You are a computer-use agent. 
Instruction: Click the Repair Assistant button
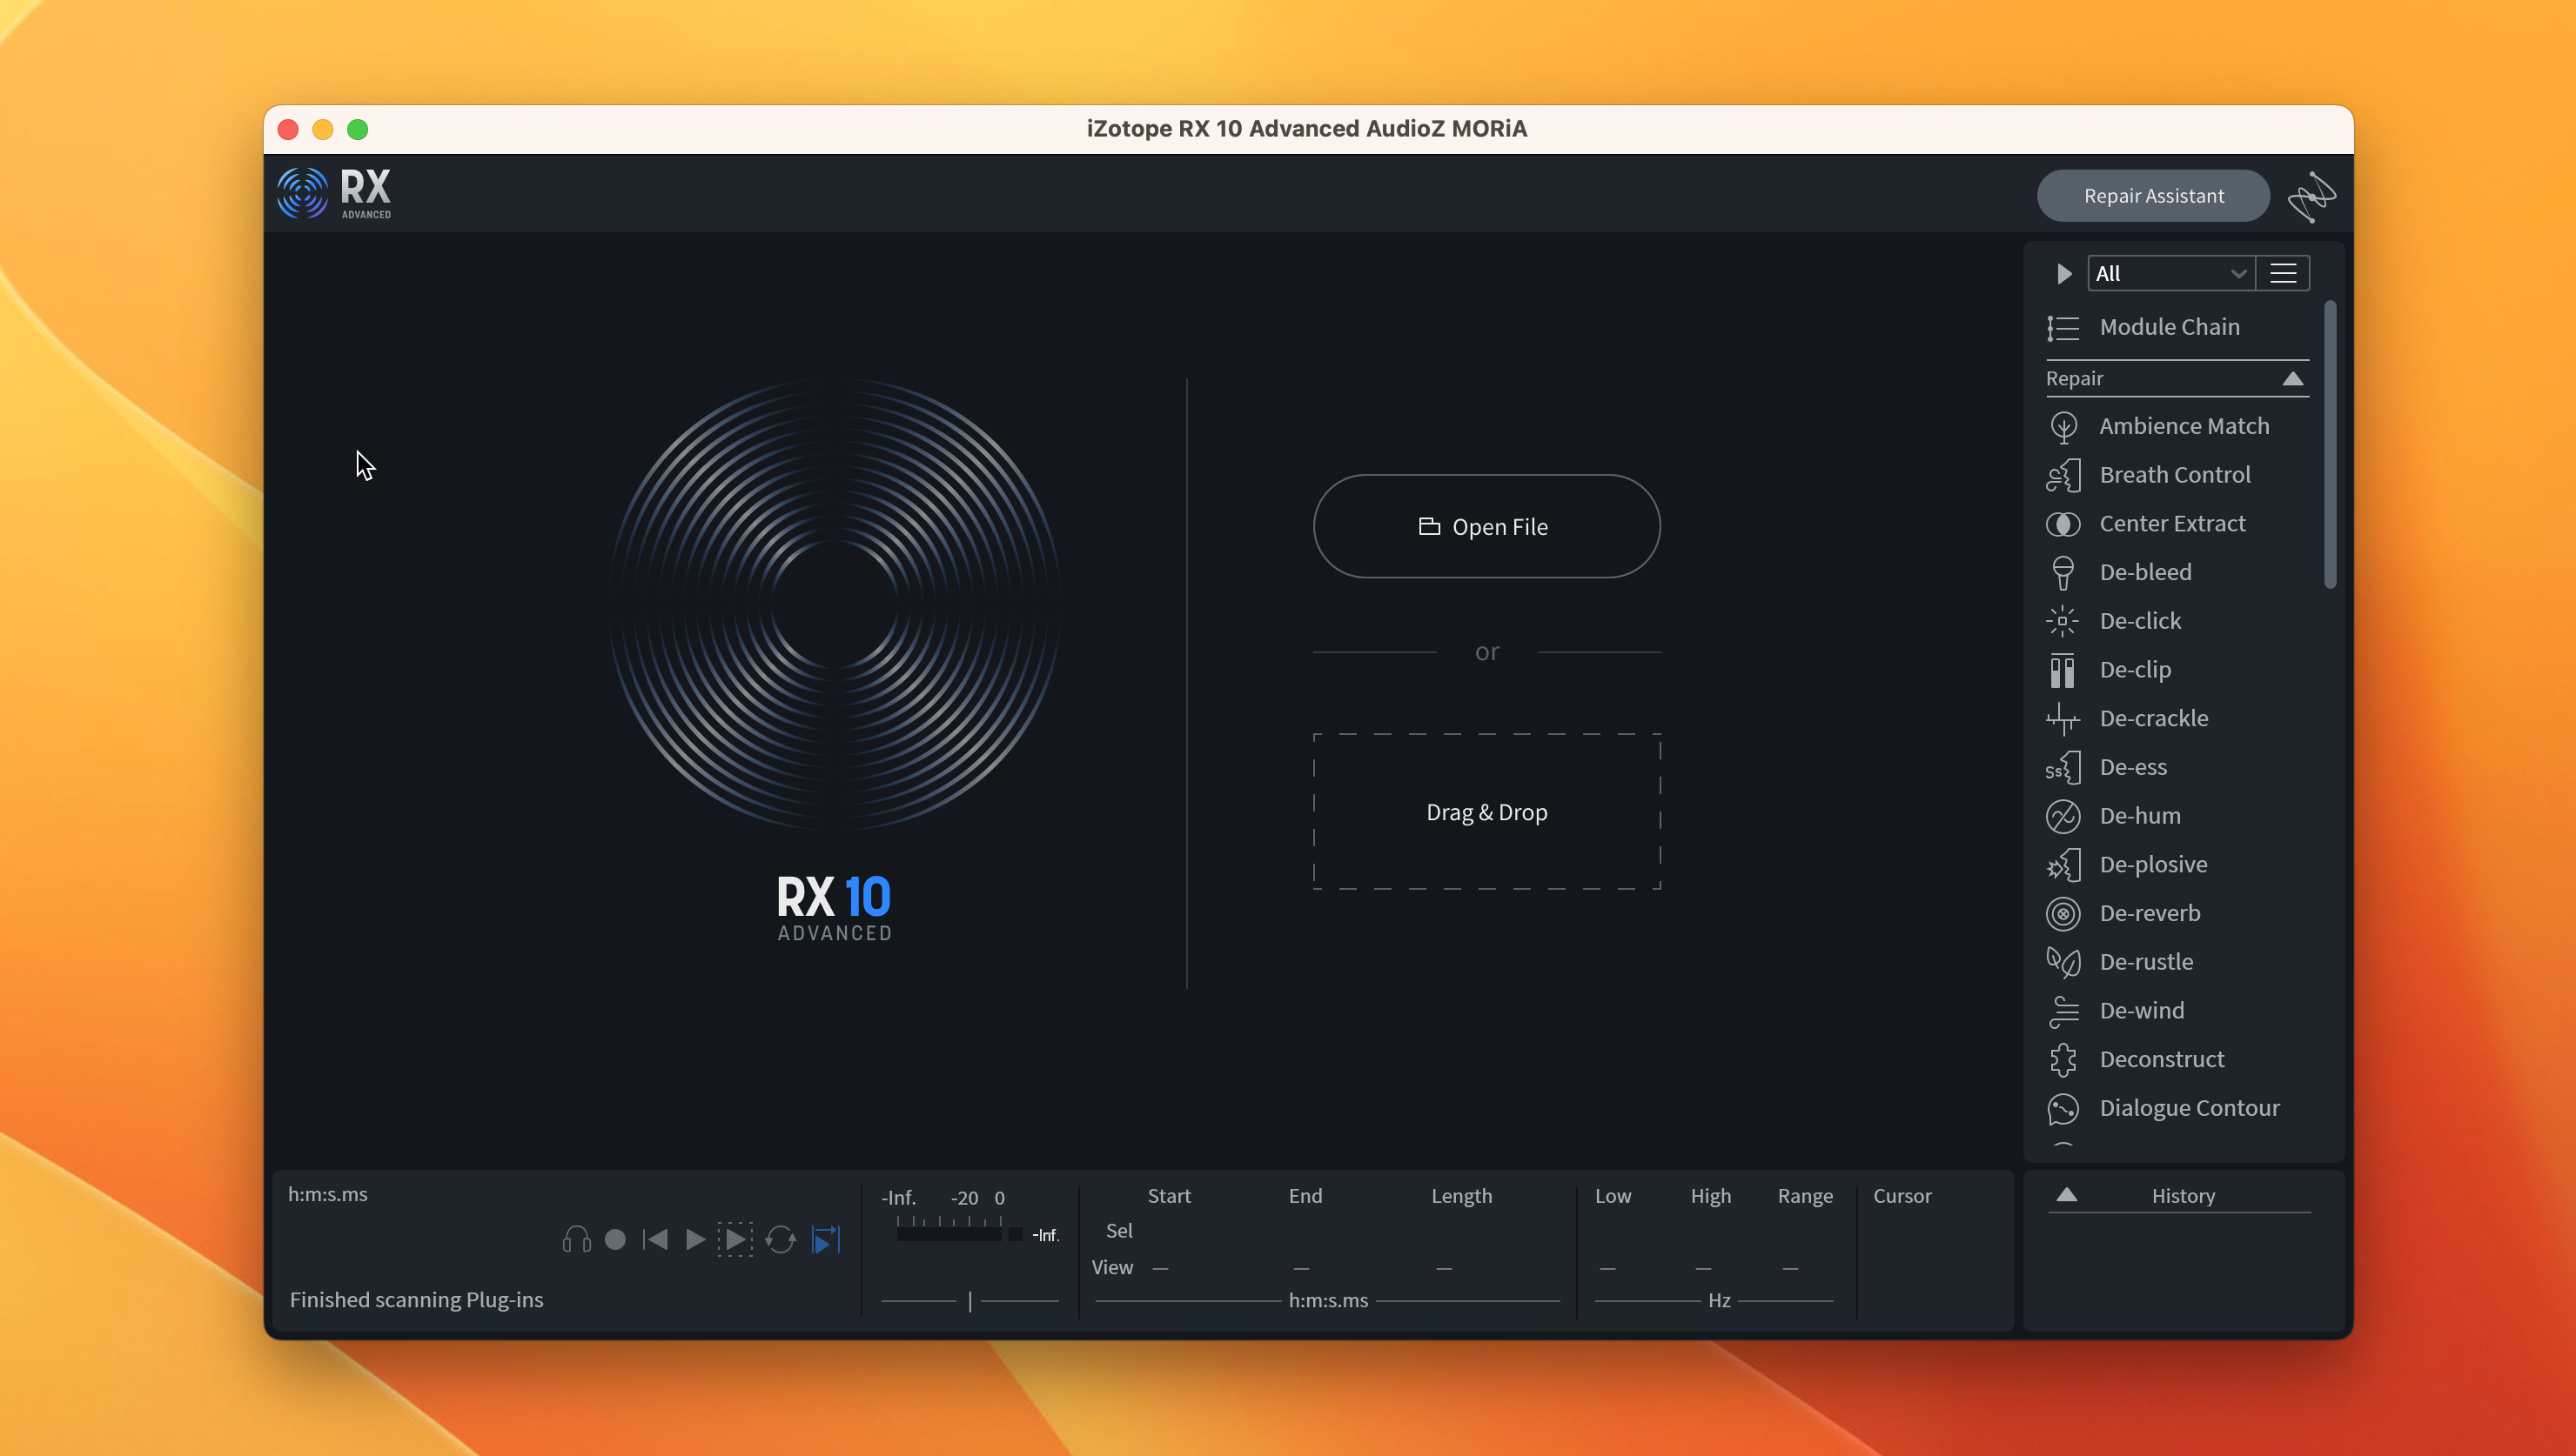tap(2153, 196)
